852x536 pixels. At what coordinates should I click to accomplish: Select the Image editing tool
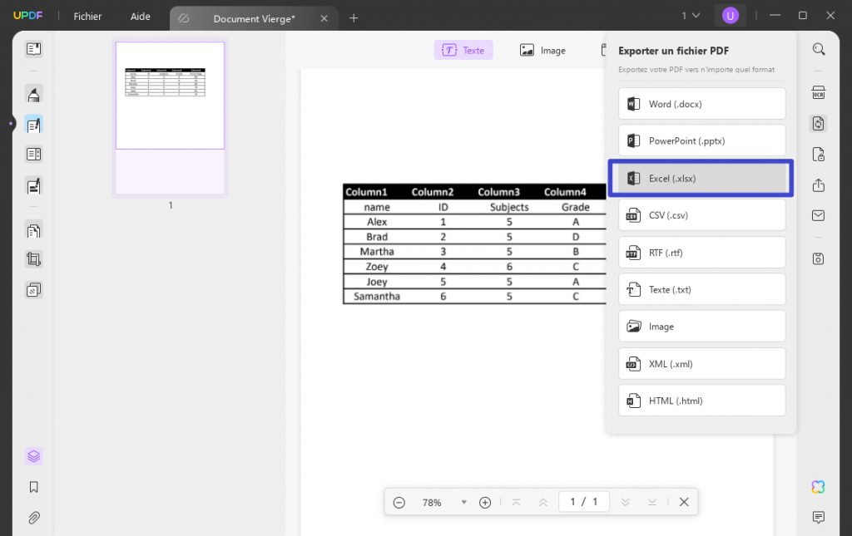pos(542,49)
